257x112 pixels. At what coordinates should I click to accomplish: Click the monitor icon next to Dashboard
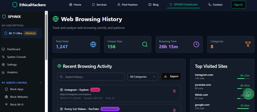[3, 49]
